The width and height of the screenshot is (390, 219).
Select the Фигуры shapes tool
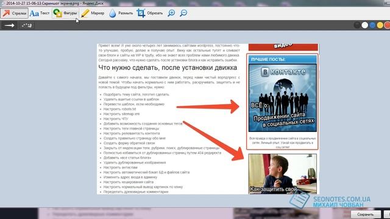[x=65, y=13]
